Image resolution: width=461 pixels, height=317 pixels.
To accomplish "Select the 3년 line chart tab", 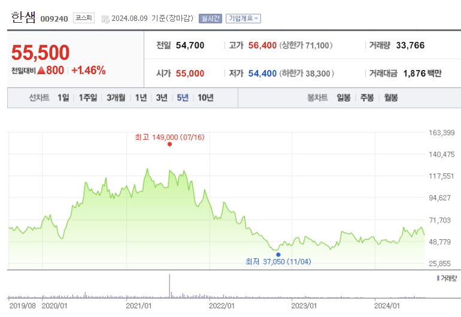I will (162, 97).
